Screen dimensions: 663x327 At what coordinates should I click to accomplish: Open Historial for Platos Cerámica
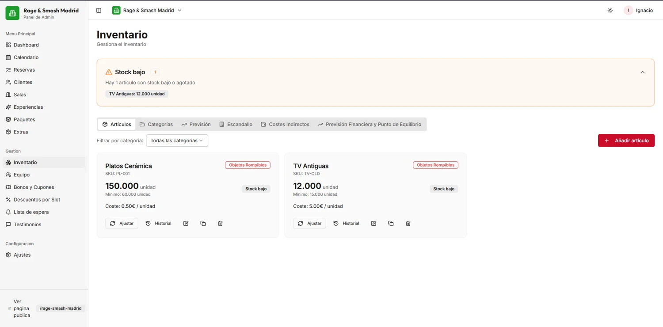click(x=158, y=224)
